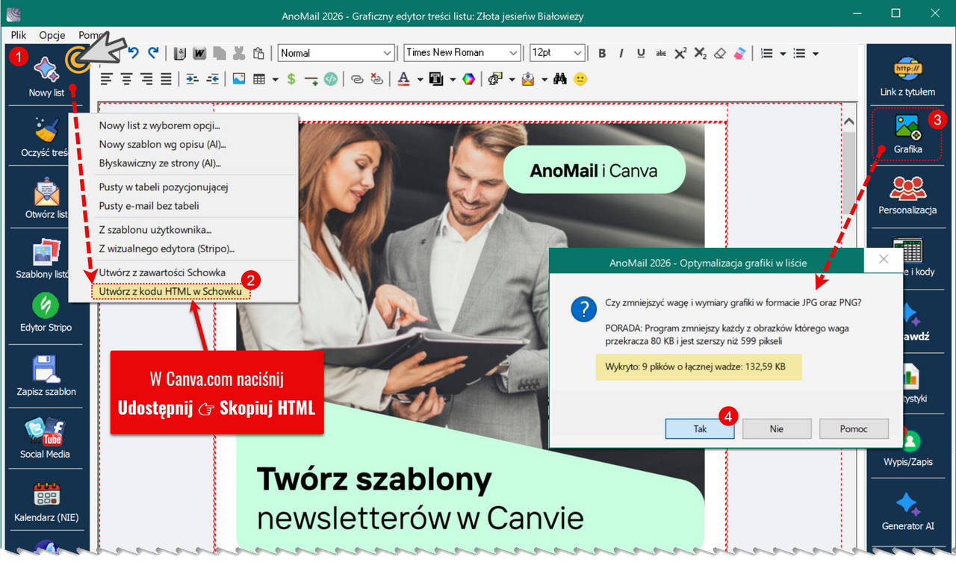Click the font color letter A swatch
The image size is (956, 565).
pyautogui.click(x=403, y=78)
